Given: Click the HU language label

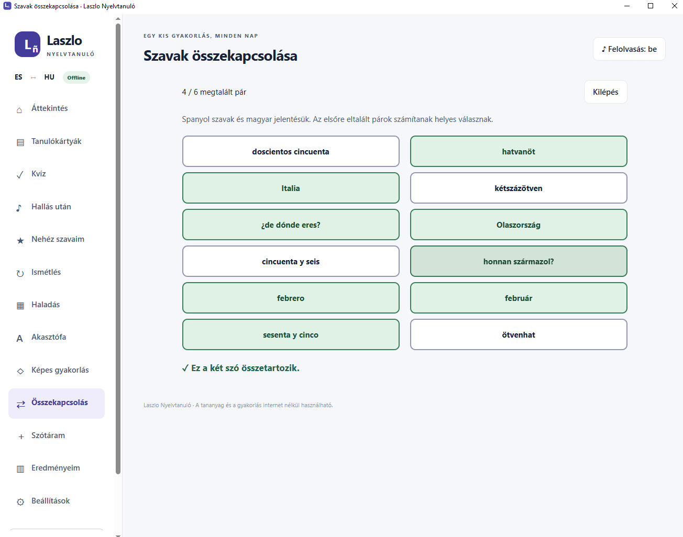Looking at the screenshot, I should (49, 77).
